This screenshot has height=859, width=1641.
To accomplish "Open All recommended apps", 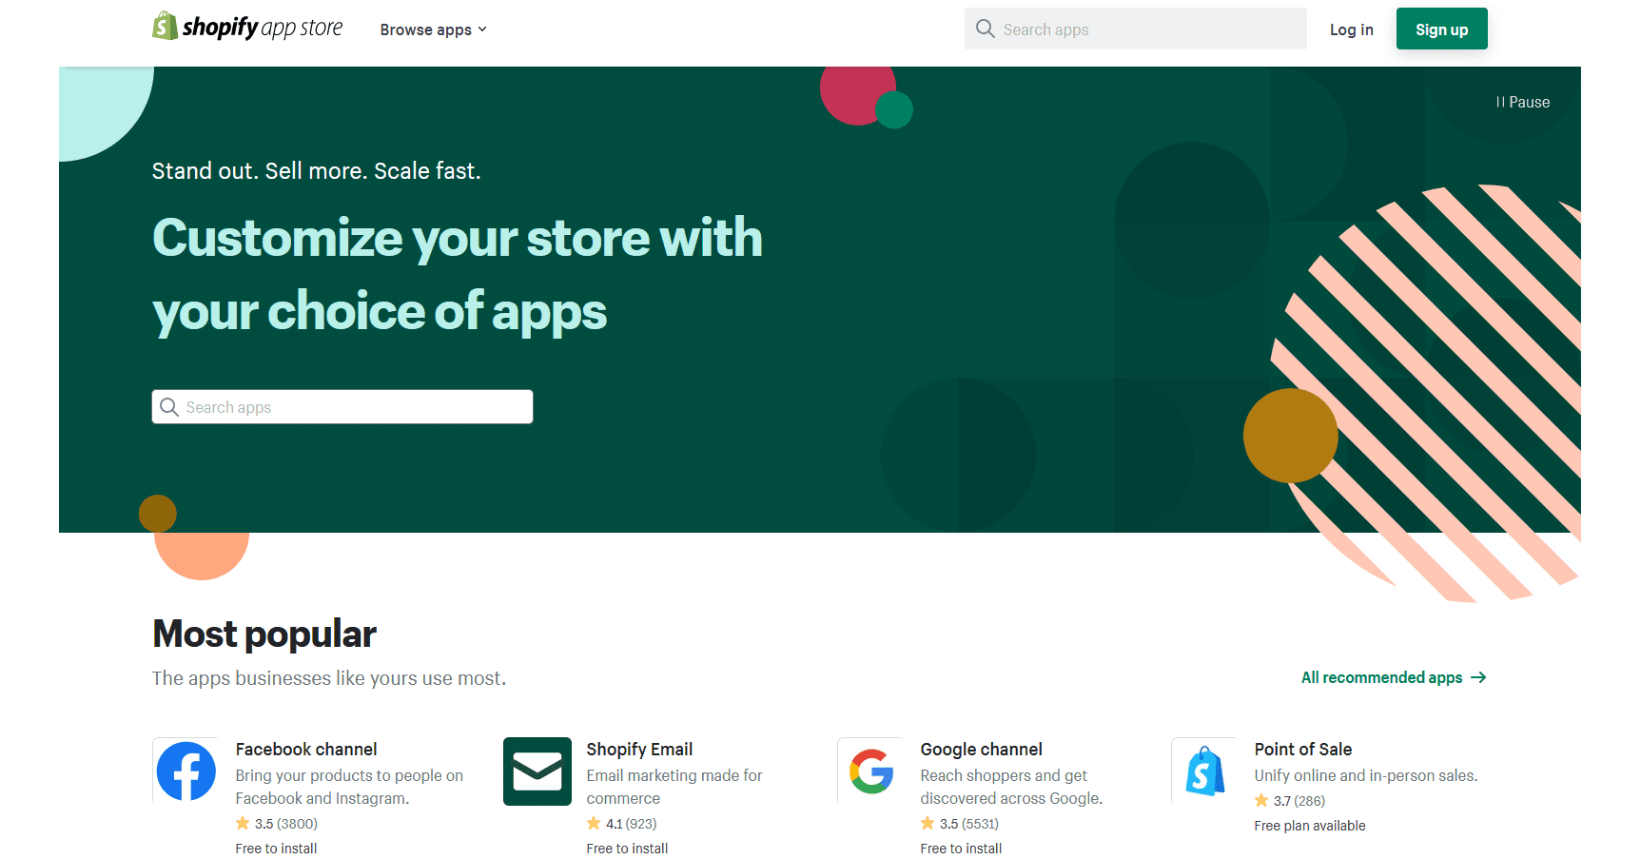I will tap(1381, 677).
